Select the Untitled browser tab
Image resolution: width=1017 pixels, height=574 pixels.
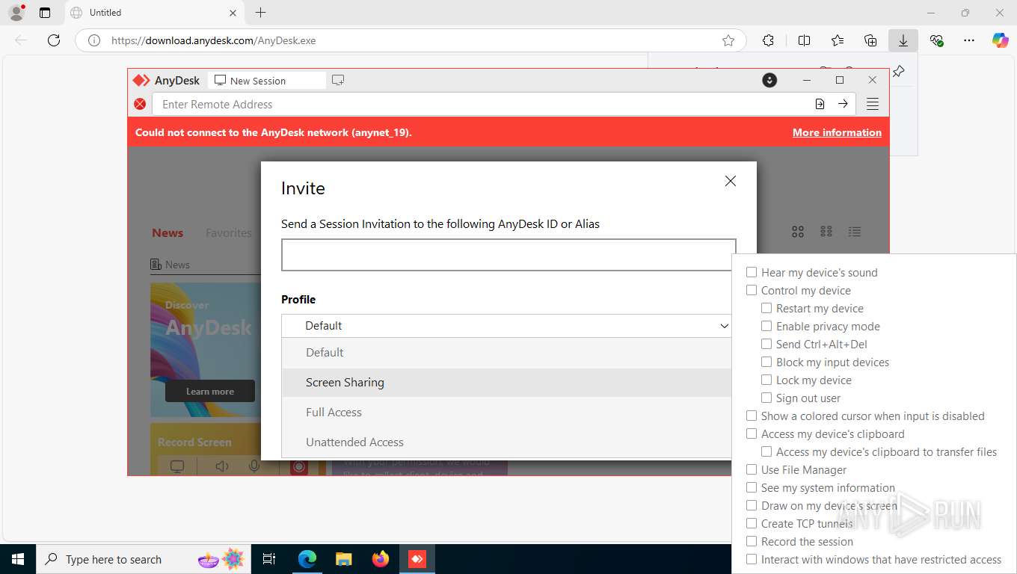(x=153, y=13)
